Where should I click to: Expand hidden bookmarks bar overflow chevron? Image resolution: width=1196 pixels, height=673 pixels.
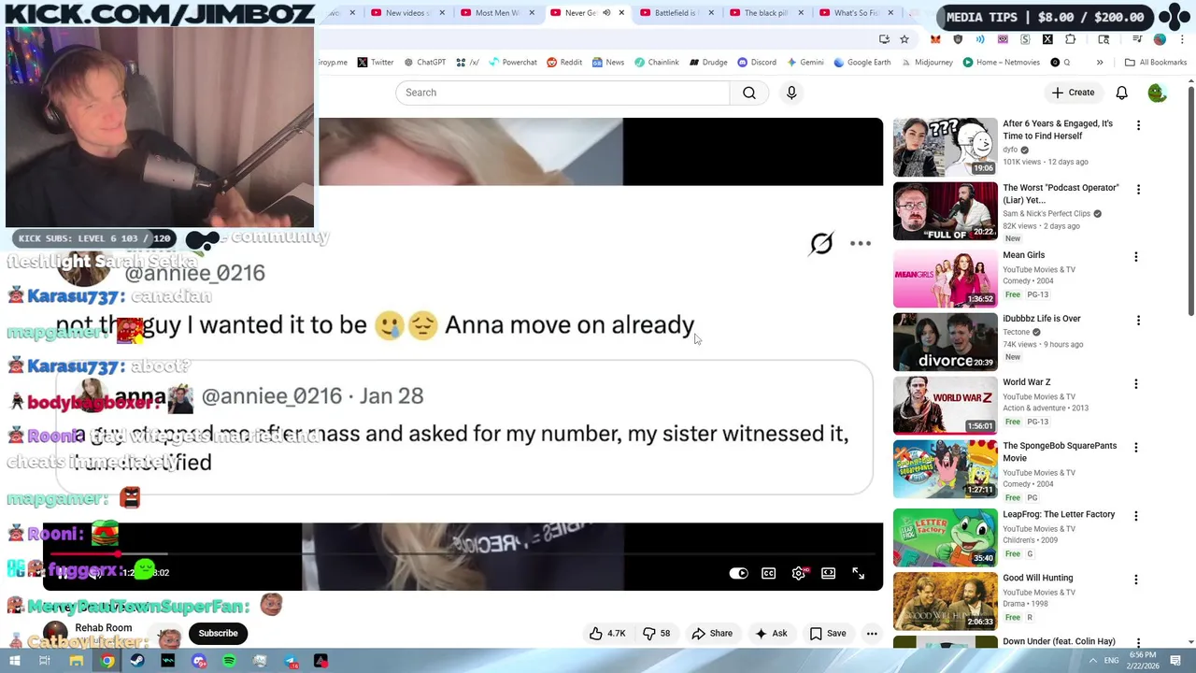tap(1100, 63)
